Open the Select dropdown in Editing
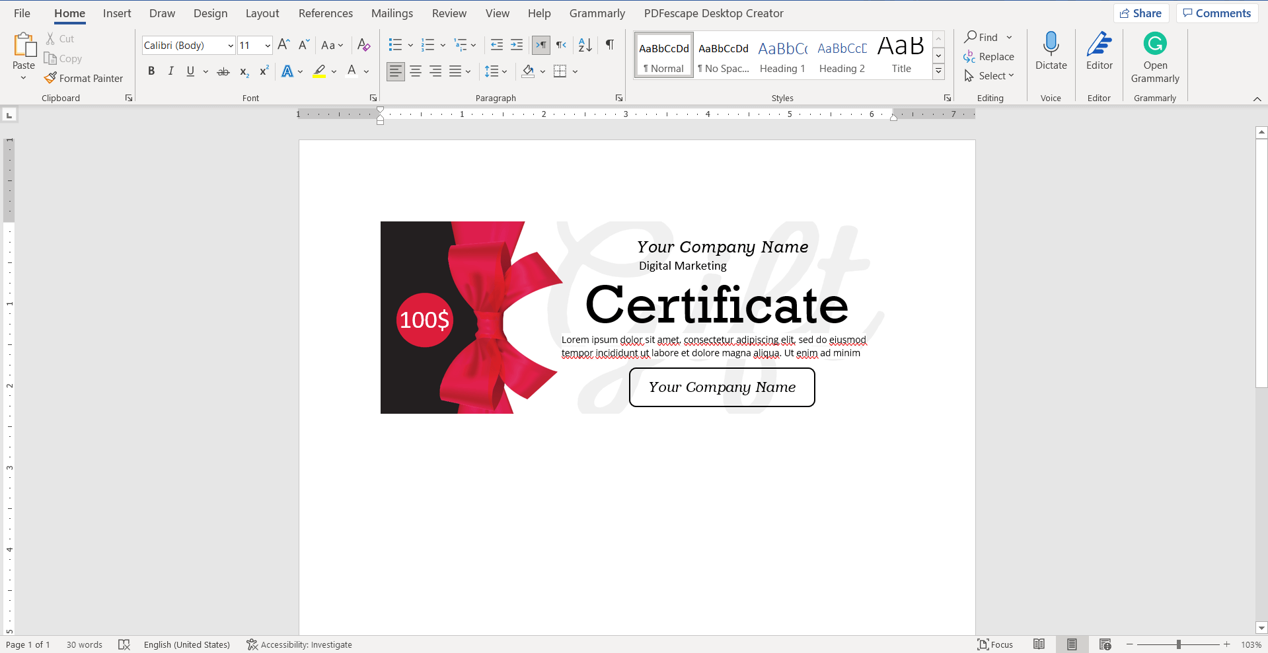Screen dimensions: 1268x653 tap(988, 76)
